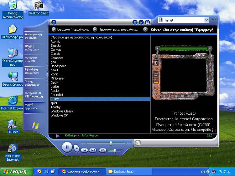Screen dimensions: 235x176
Task: Toggle the menu bar round arrow button
Action: pos(54,22)
